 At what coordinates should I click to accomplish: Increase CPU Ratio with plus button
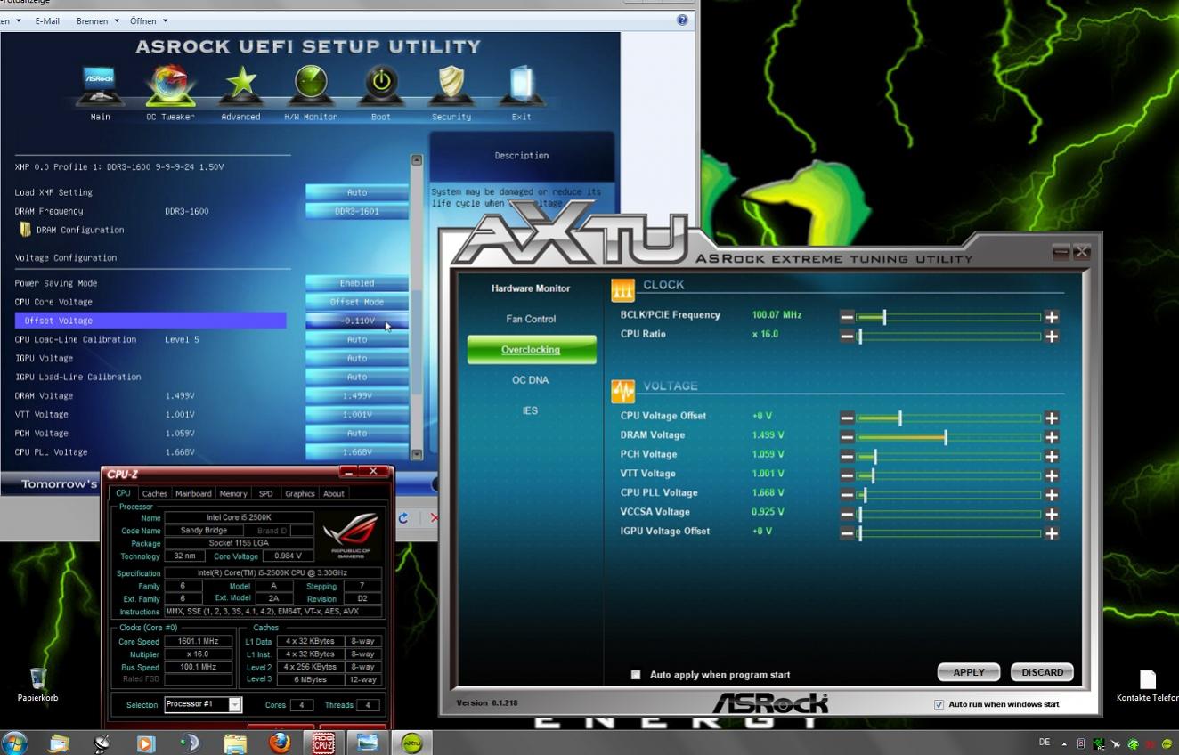point(1052,337)
